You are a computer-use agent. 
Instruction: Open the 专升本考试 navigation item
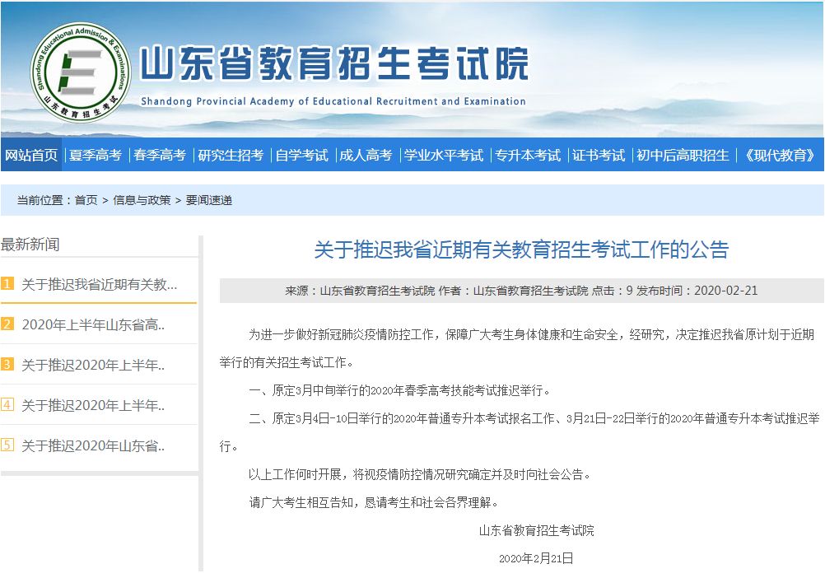pyautogui.click(x=528, y=155)
